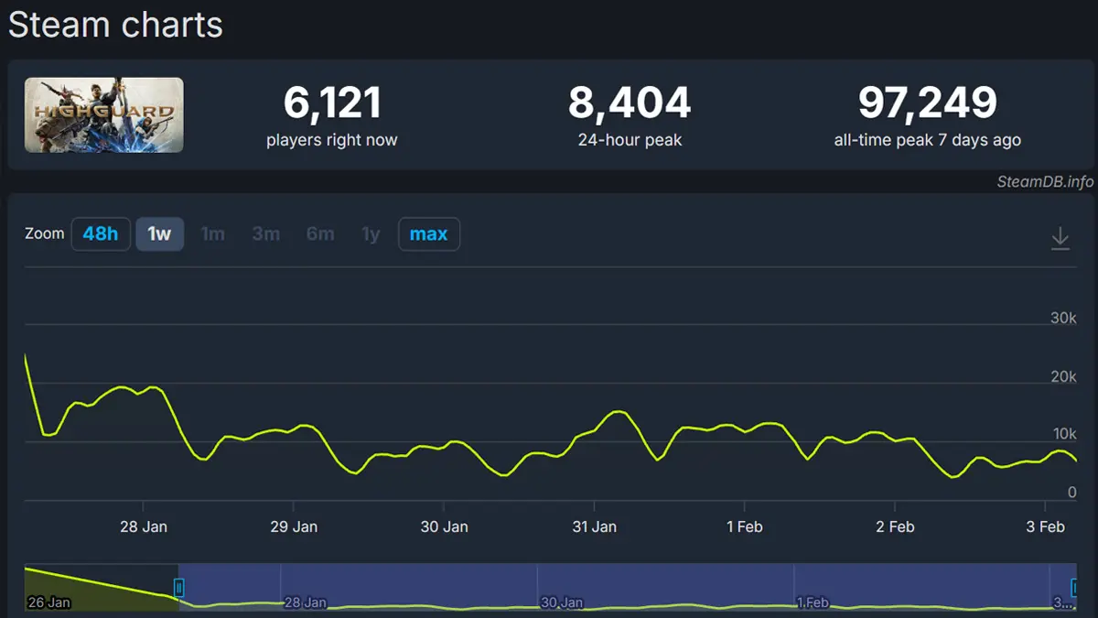Image resolution: width=1098 pixels, height=618 pixels.
Task: Click the download chart icon
Action: click(x=1060, y=239)
